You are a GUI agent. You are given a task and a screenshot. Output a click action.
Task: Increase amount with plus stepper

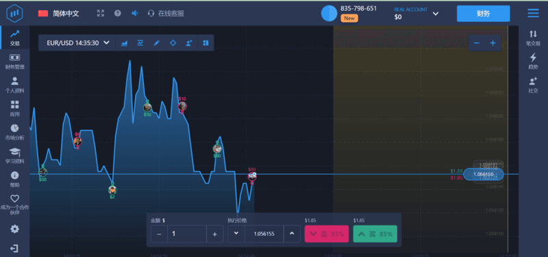[x=215, y=234]
